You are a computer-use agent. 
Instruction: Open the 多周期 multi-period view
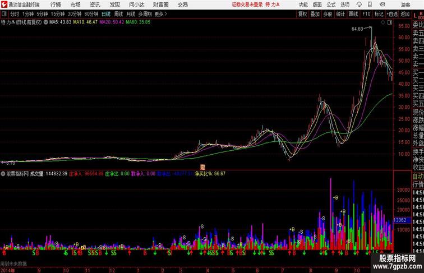pos(145,14)
